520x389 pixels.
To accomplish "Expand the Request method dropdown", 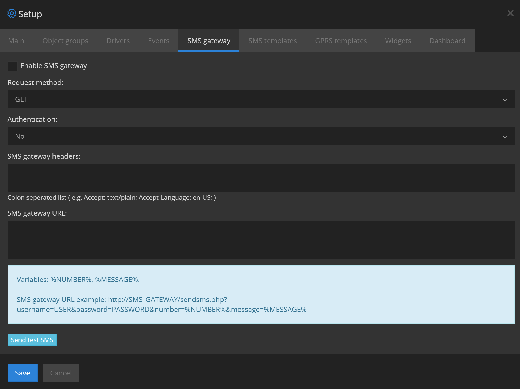I will [x=261, y=99].
